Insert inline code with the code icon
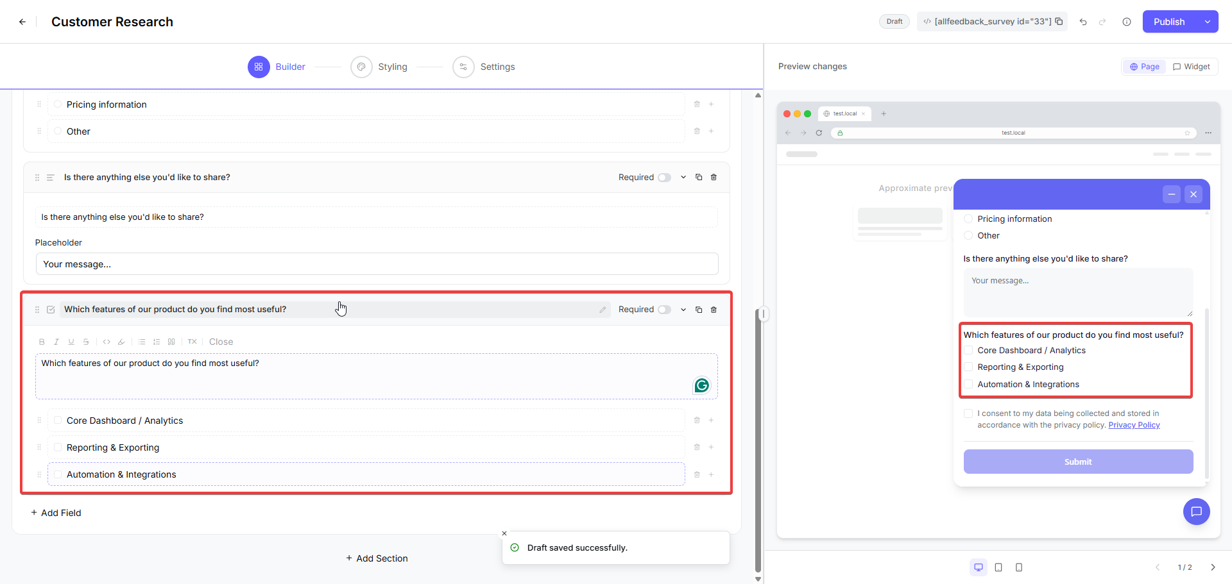This screenshot has width=1232, height=584. 107,342
